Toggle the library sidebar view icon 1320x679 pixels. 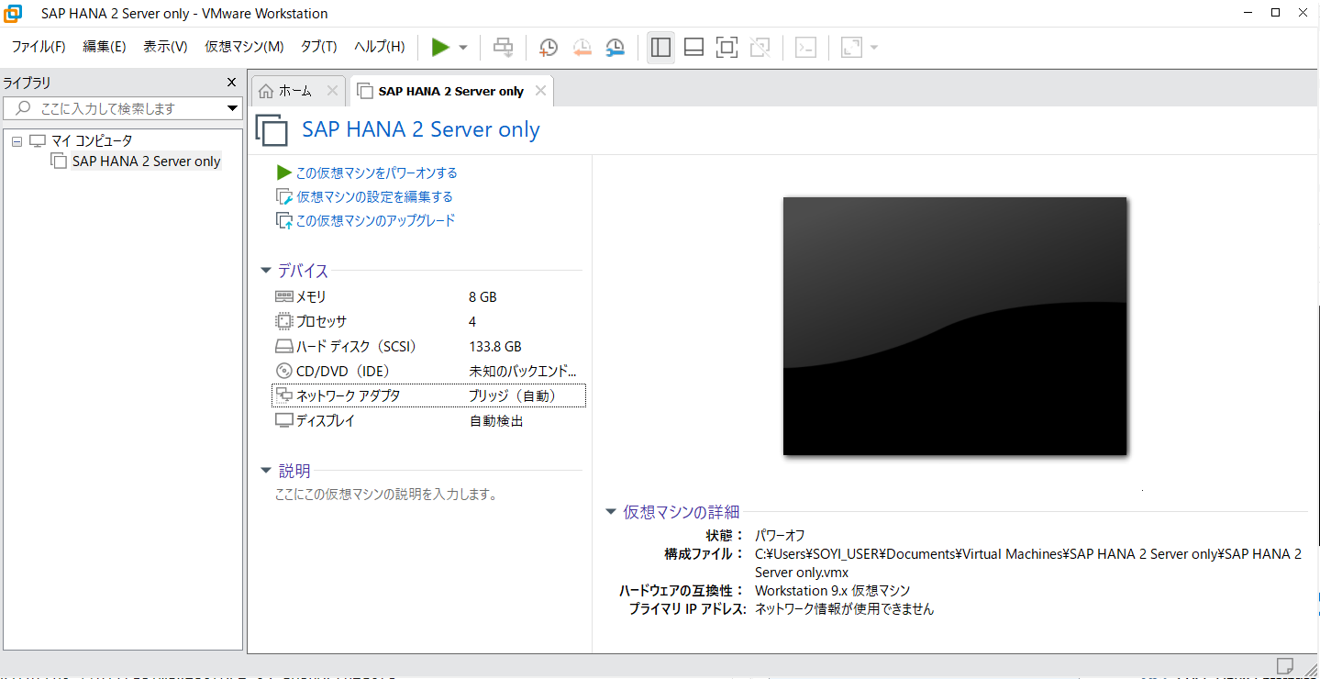660,47
